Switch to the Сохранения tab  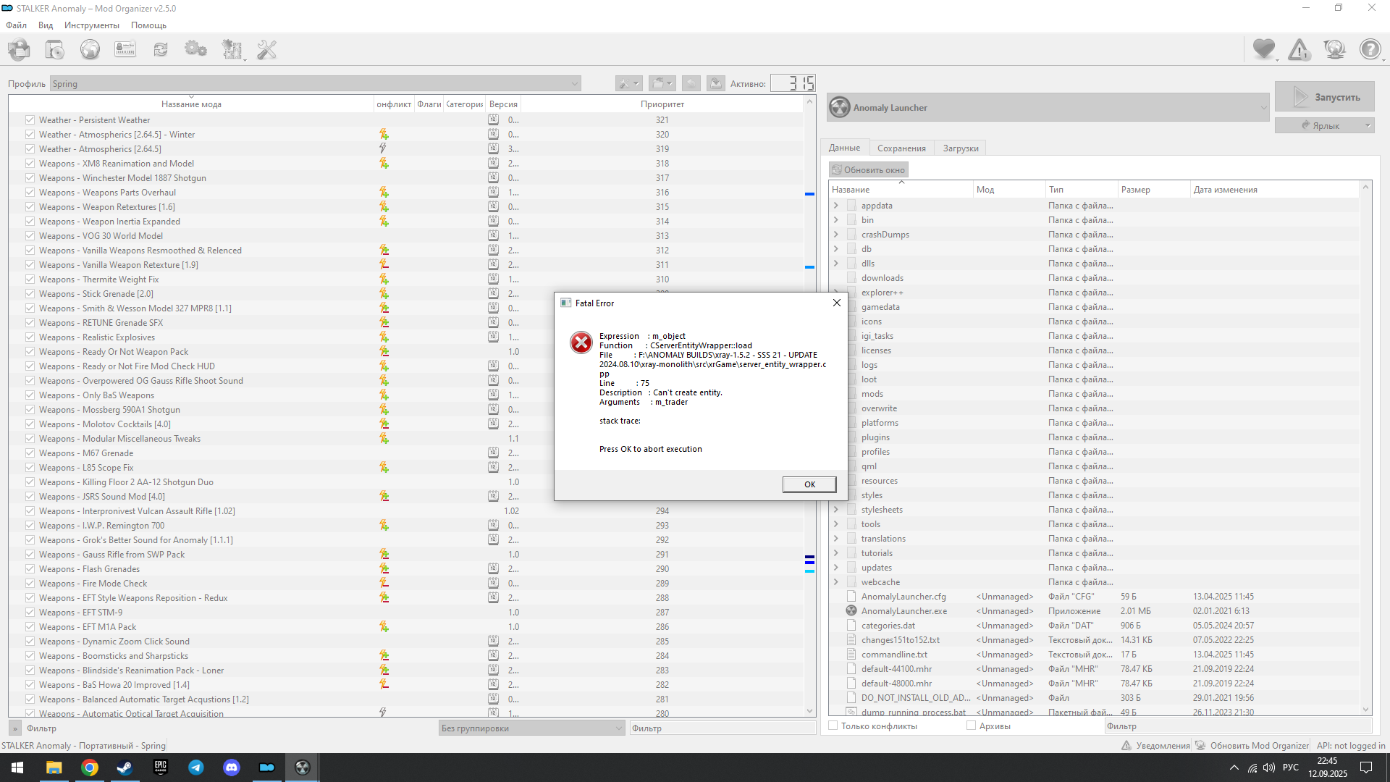901,148
